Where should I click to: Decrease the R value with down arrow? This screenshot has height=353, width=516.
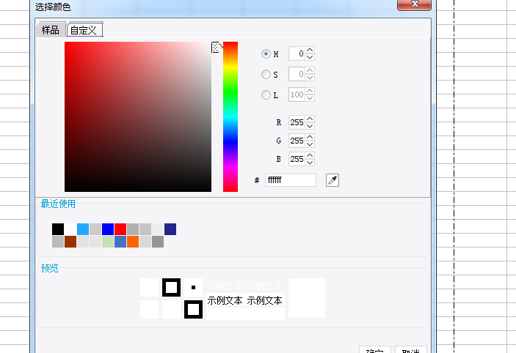pyautogui.click(x=310, y=126)
